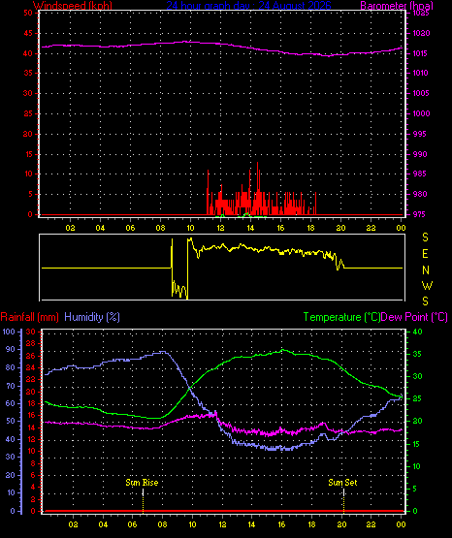
Task: Click the "12" hour label under the windspeed graph
Action: (220, 228)
